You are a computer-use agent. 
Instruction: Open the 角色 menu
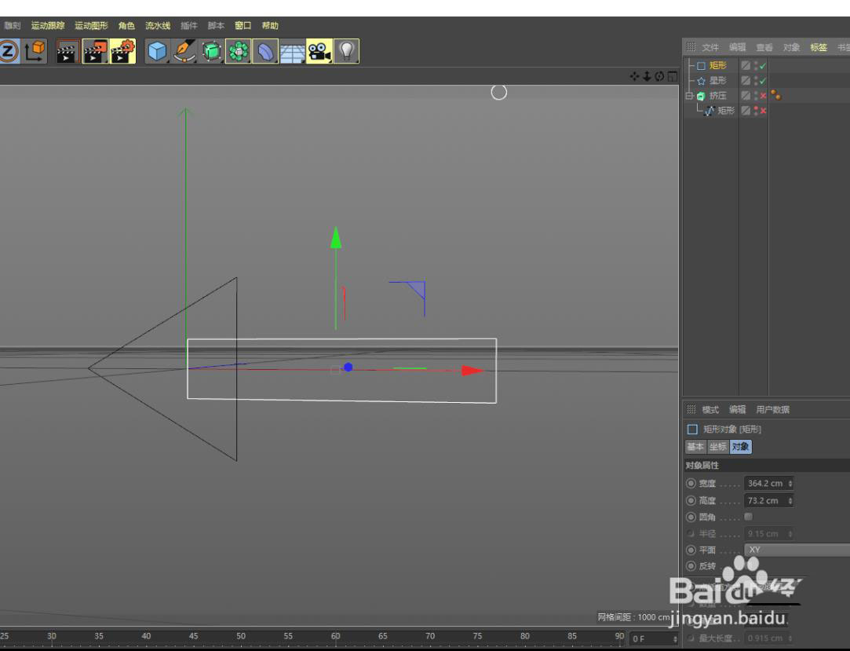(126, 25)
